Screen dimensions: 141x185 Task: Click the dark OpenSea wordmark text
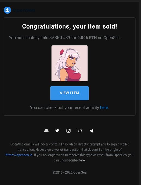click(24, 10)
